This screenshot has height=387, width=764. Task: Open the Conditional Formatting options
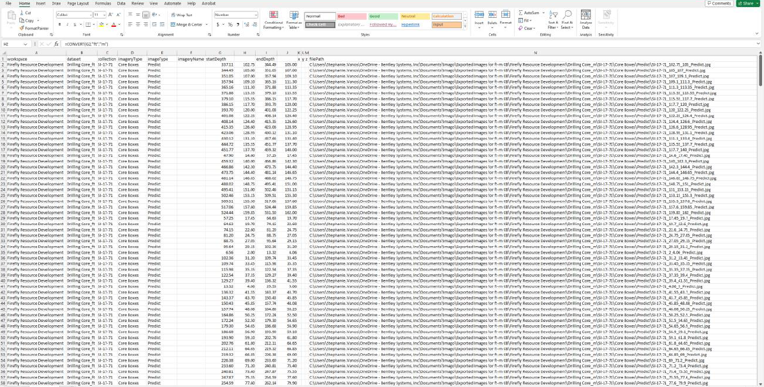click(273, 21)
